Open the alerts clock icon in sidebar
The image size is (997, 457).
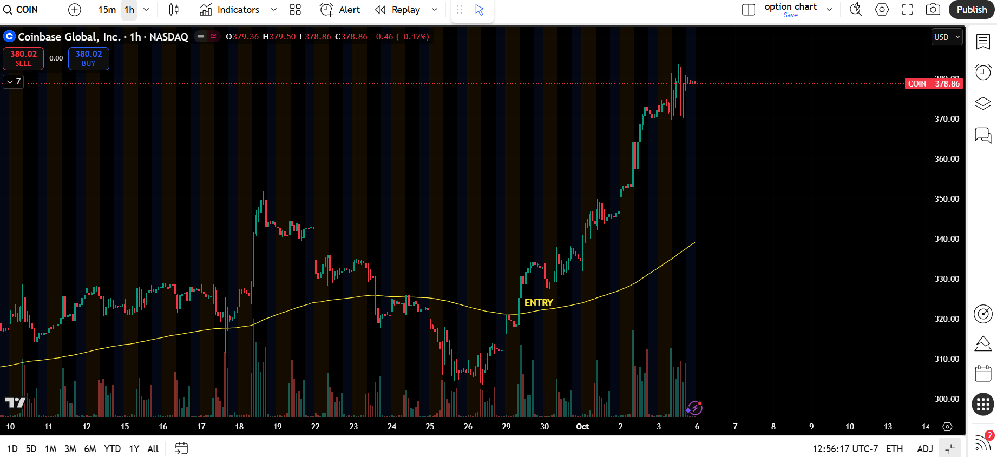pyautogui.click(x=983, y=72)
